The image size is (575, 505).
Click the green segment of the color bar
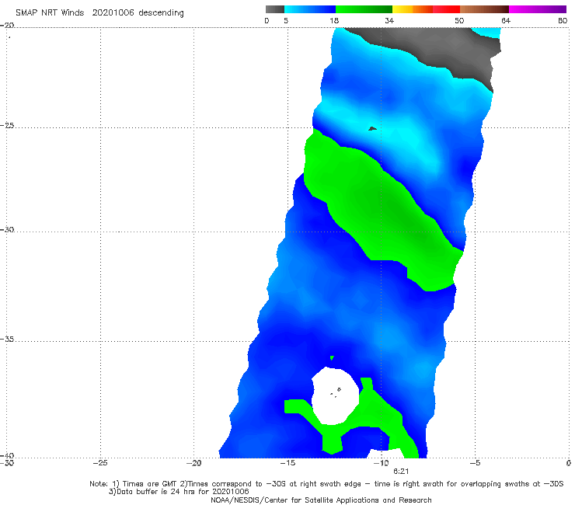tap(364, 9)
